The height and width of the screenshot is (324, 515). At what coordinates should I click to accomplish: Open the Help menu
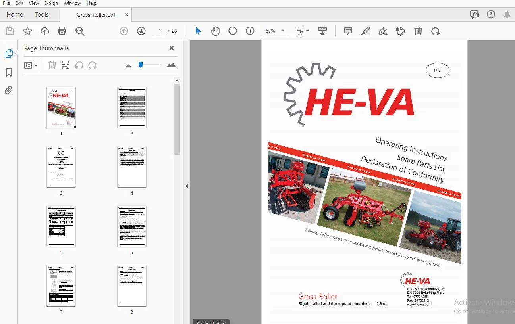91,3
